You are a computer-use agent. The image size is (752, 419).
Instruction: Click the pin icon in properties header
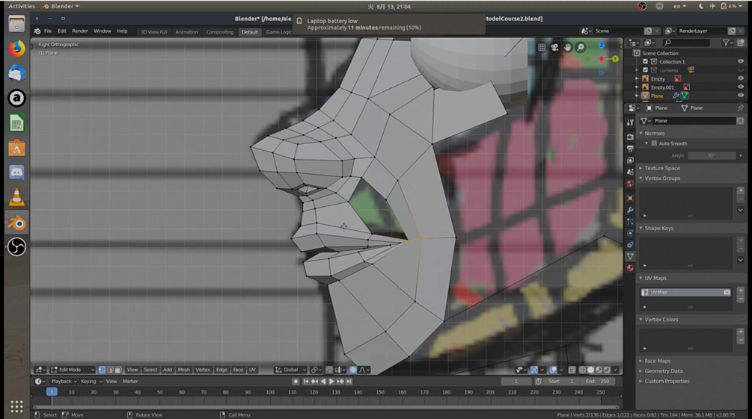click(x=741, y=108)
